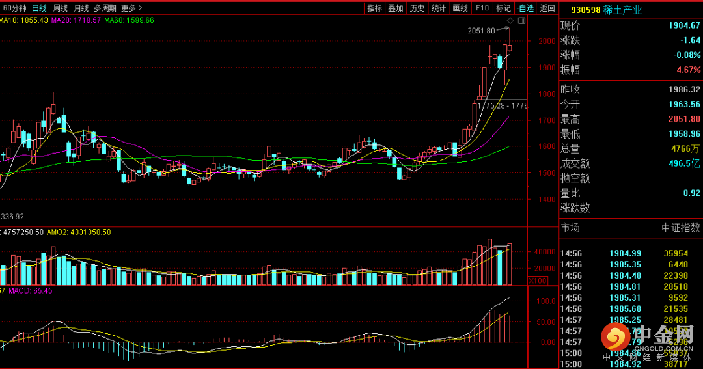
Task: Click the 总量 value 4766万
Action: [x=685, y=149]
